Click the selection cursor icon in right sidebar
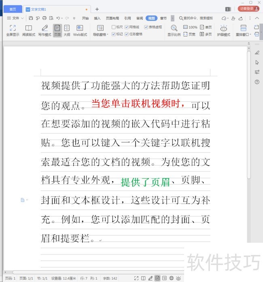 pyautogui.click(x=257, y=62)
